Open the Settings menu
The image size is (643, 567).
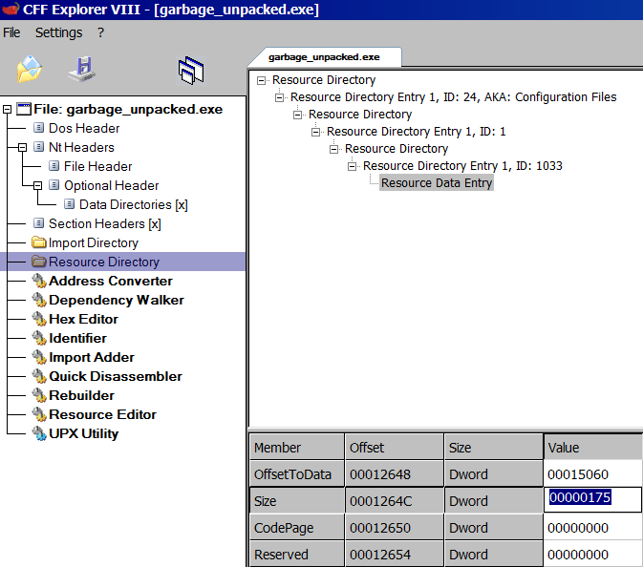coord(58,32)
